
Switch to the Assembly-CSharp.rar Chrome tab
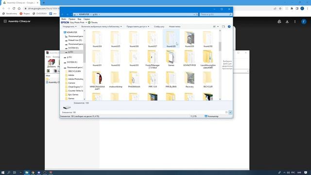point(20,3)
